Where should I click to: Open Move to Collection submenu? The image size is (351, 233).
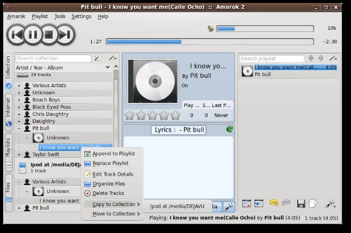112,214
